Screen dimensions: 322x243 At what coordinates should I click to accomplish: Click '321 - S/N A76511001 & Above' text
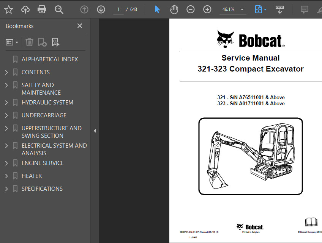[x=251, y=97]
